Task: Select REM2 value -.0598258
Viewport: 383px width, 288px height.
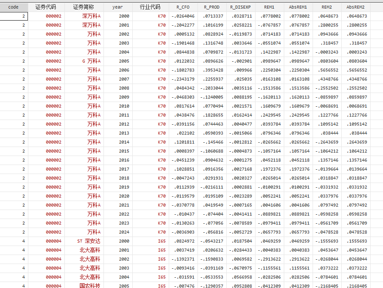Action: 327,214
